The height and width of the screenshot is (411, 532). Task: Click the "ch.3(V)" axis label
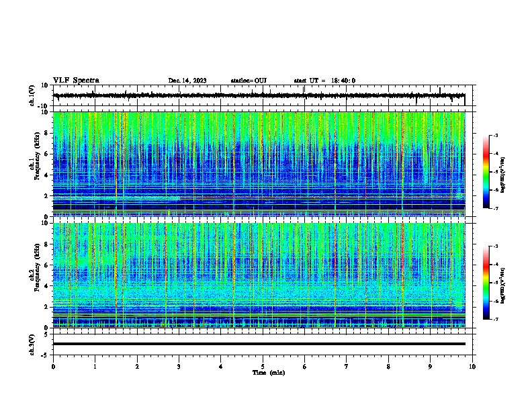[32, 345]
